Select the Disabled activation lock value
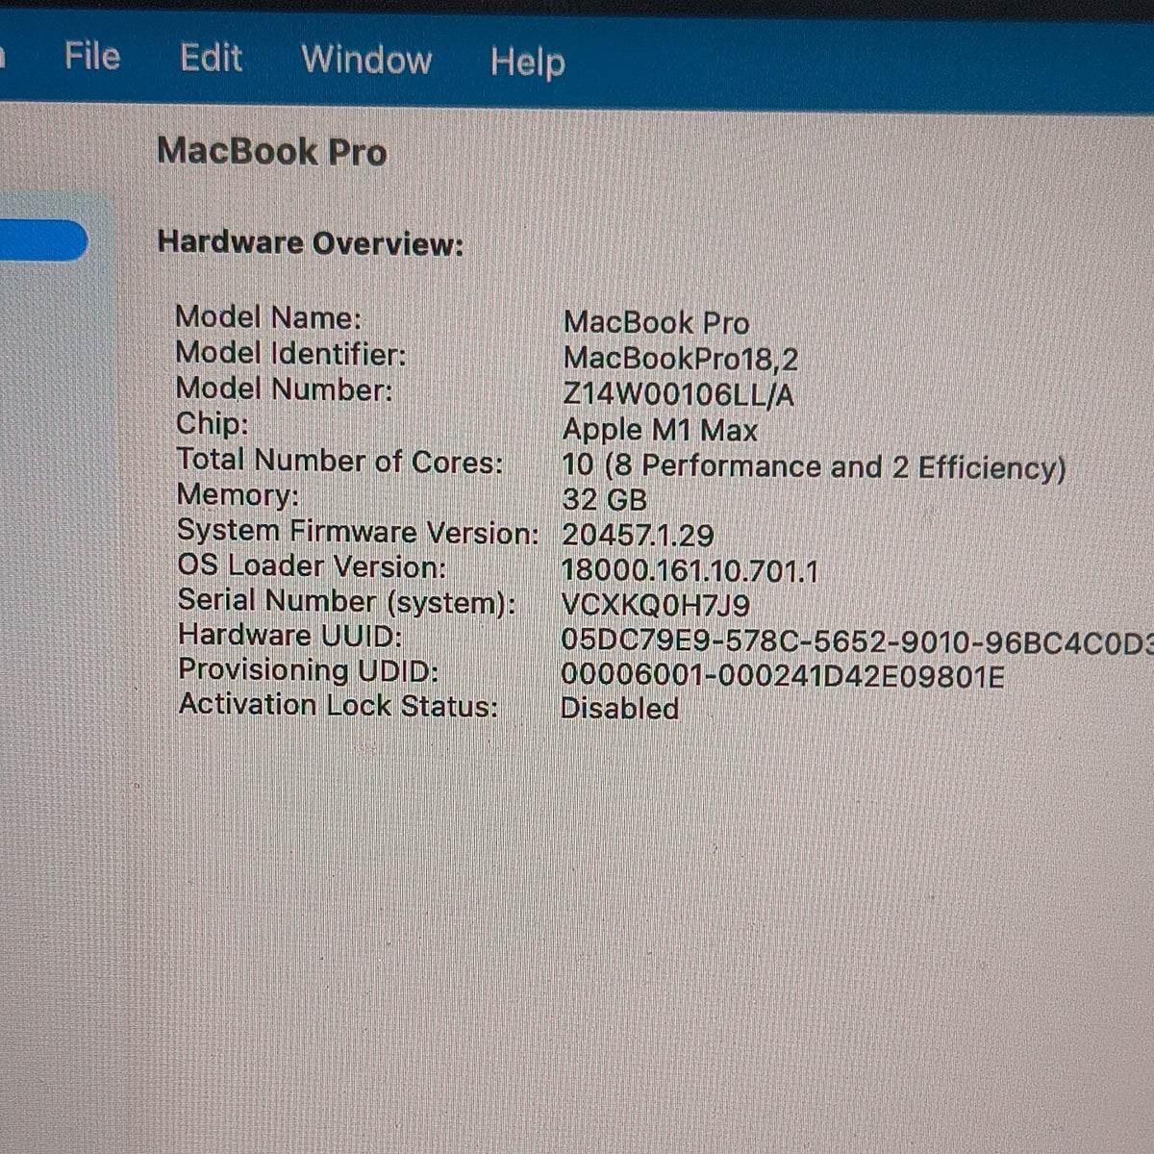Screen dimensions: 1154x1154 coord(619,709)
